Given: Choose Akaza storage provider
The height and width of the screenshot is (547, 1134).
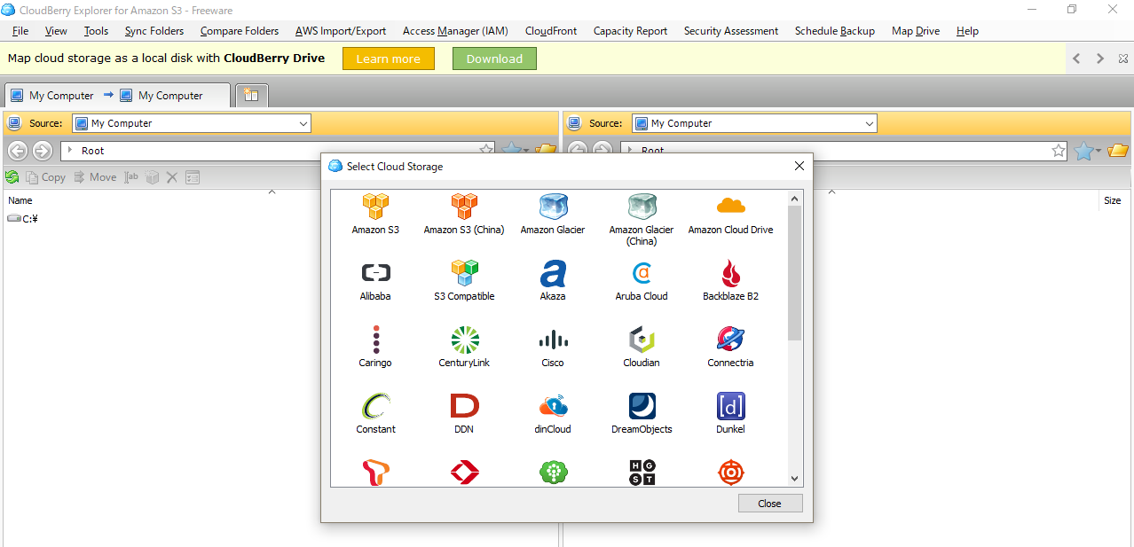Looking at the screenshot, I should coord(553,280).
